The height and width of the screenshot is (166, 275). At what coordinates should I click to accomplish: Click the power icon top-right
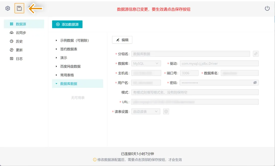tap(267, 8)
